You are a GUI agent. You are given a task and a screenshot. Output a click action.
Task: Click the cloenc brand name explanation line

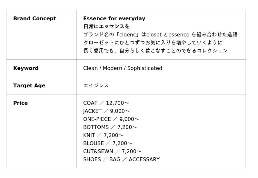160,35
